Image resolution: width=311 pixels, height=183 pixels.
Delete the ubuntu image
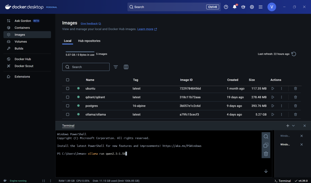click(x=296, y=88)
